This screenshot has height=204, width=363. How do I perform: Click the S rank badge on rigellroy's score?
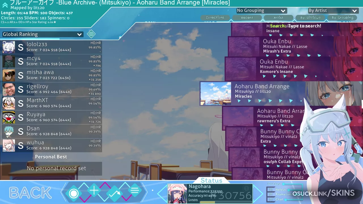(21, 90)
